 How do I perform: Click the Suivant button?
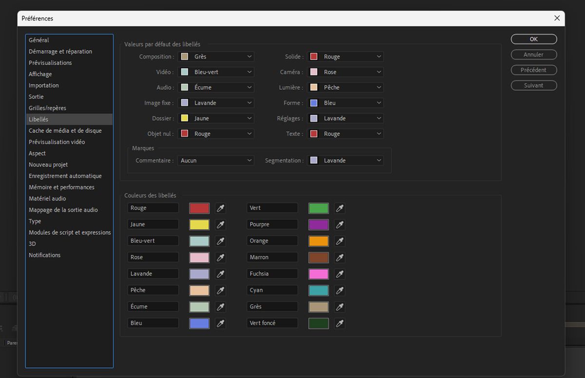pos(534,85)
